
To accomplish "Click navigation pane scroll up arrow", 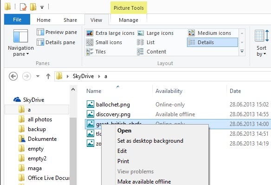I will [x=73, y=89].
